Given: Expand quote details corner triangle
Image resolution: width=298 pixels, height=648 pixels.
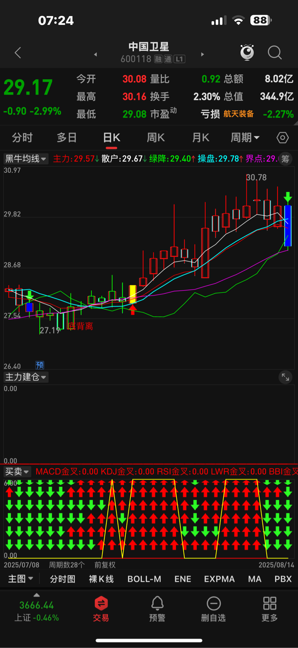Looking at the screenshot, I should (x=296, y=123).
